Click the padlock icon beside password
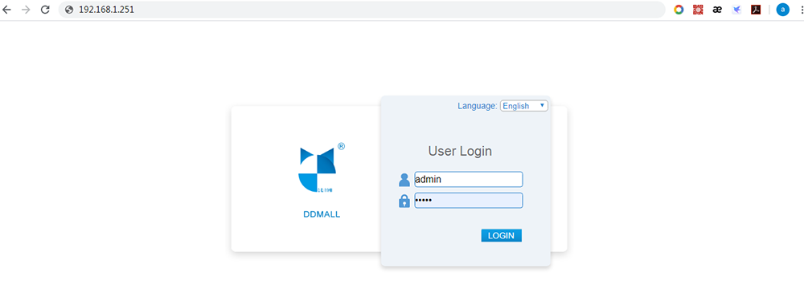This screenshot has width=804, height=301. coord(404,201)
